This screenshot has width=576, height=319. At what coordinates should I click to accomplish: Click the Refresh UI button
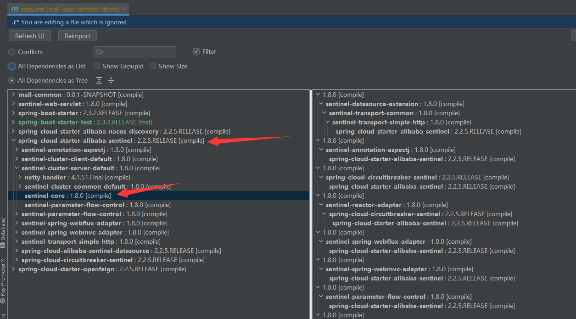(30, 36)
